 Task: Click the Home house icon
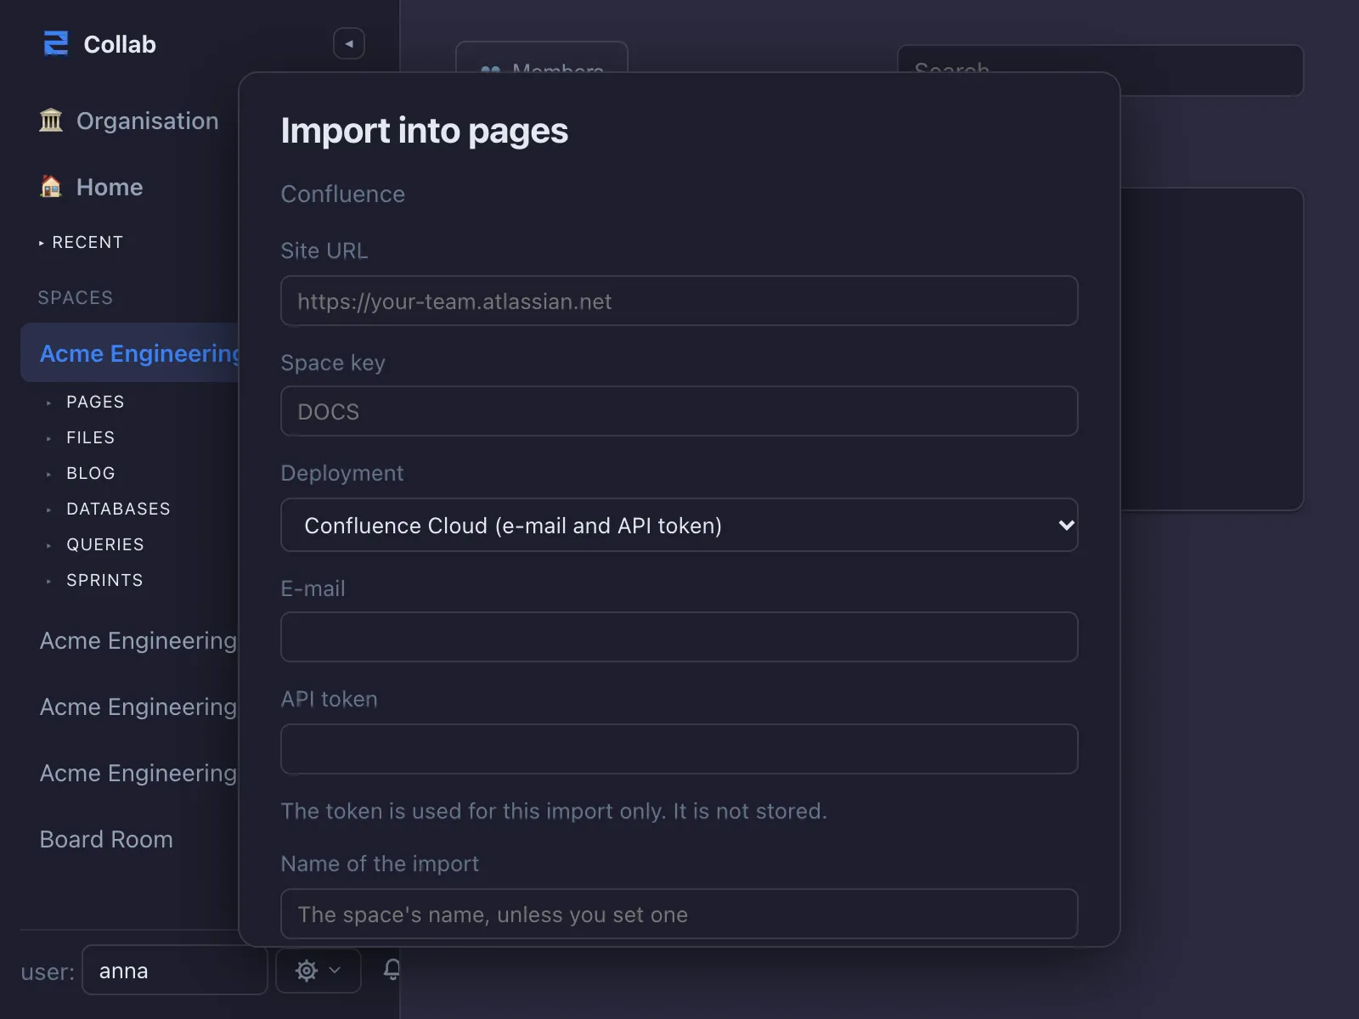coord(51,187)
